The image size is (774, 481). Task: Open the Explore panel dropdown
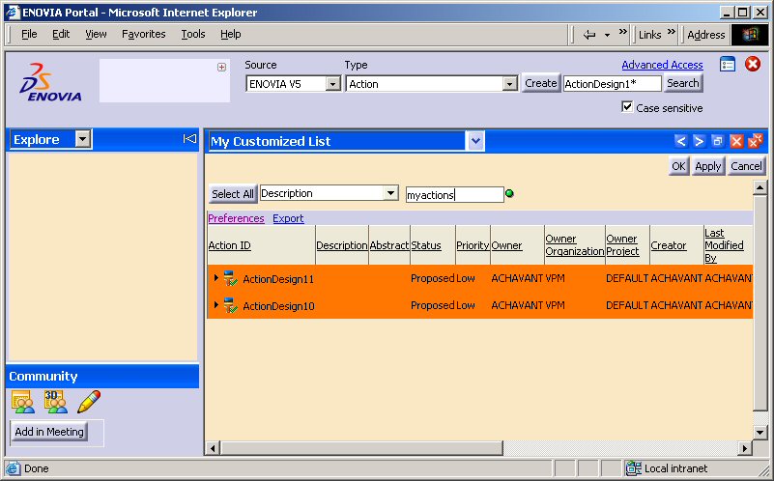tap(83, 139)
